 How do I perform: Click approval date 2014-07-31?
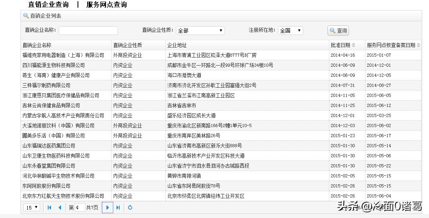click(343, 85)
